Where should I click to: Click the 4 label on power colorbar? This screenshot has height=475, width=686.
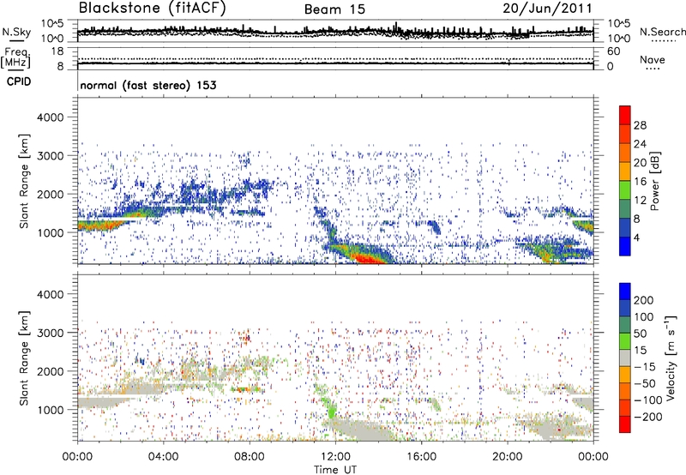[636, 237]
